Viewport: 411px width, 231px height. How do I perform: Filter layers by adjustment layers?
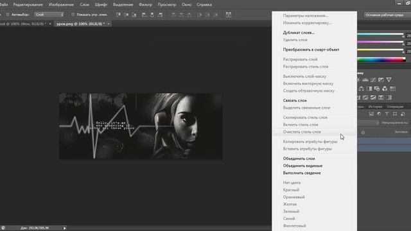[x=379, y=114]
